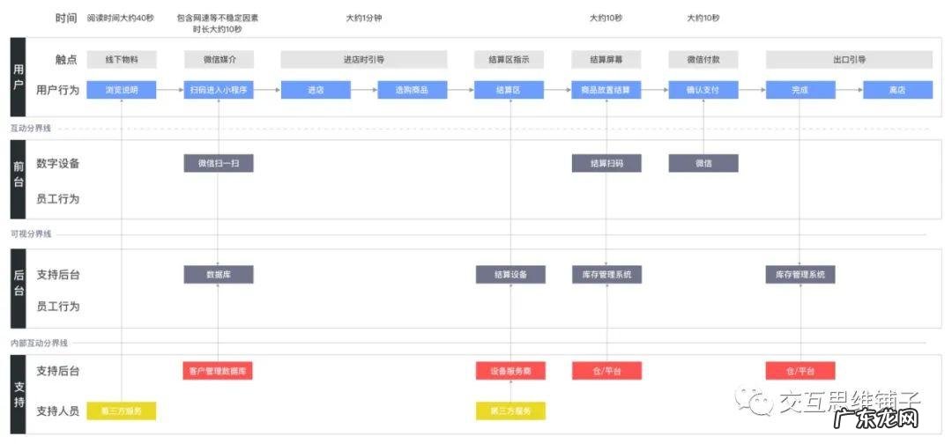Select the gray 数据库 backstage box
Viewport: 952px width, 444px height.
pyautogui.click(x=219, y=275)
